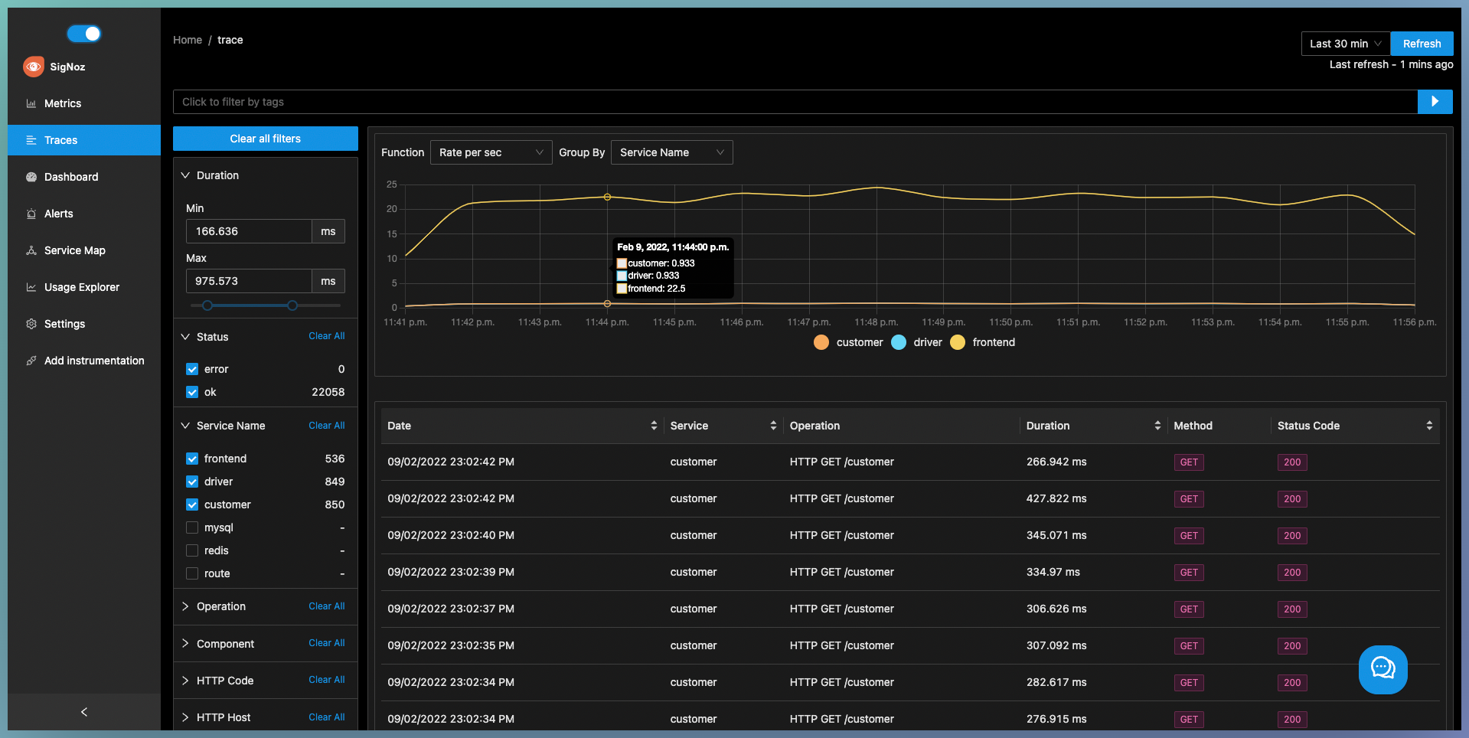Open the Rate per sec function dropdown

pos(491,152)
